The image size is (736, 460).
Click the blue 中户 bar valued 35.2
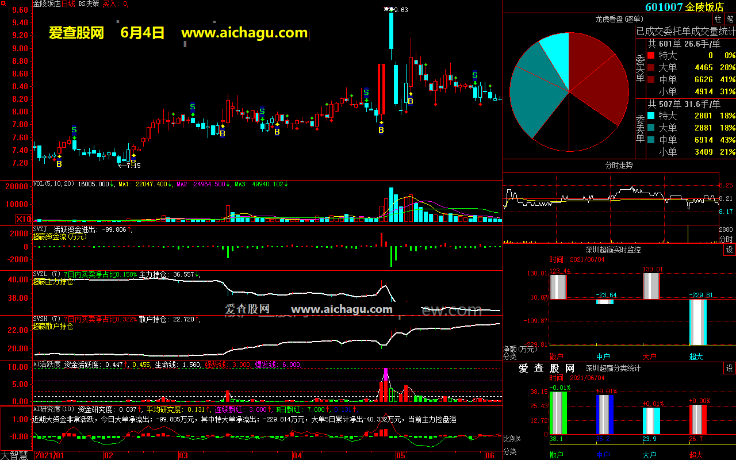tap(604, 415)
